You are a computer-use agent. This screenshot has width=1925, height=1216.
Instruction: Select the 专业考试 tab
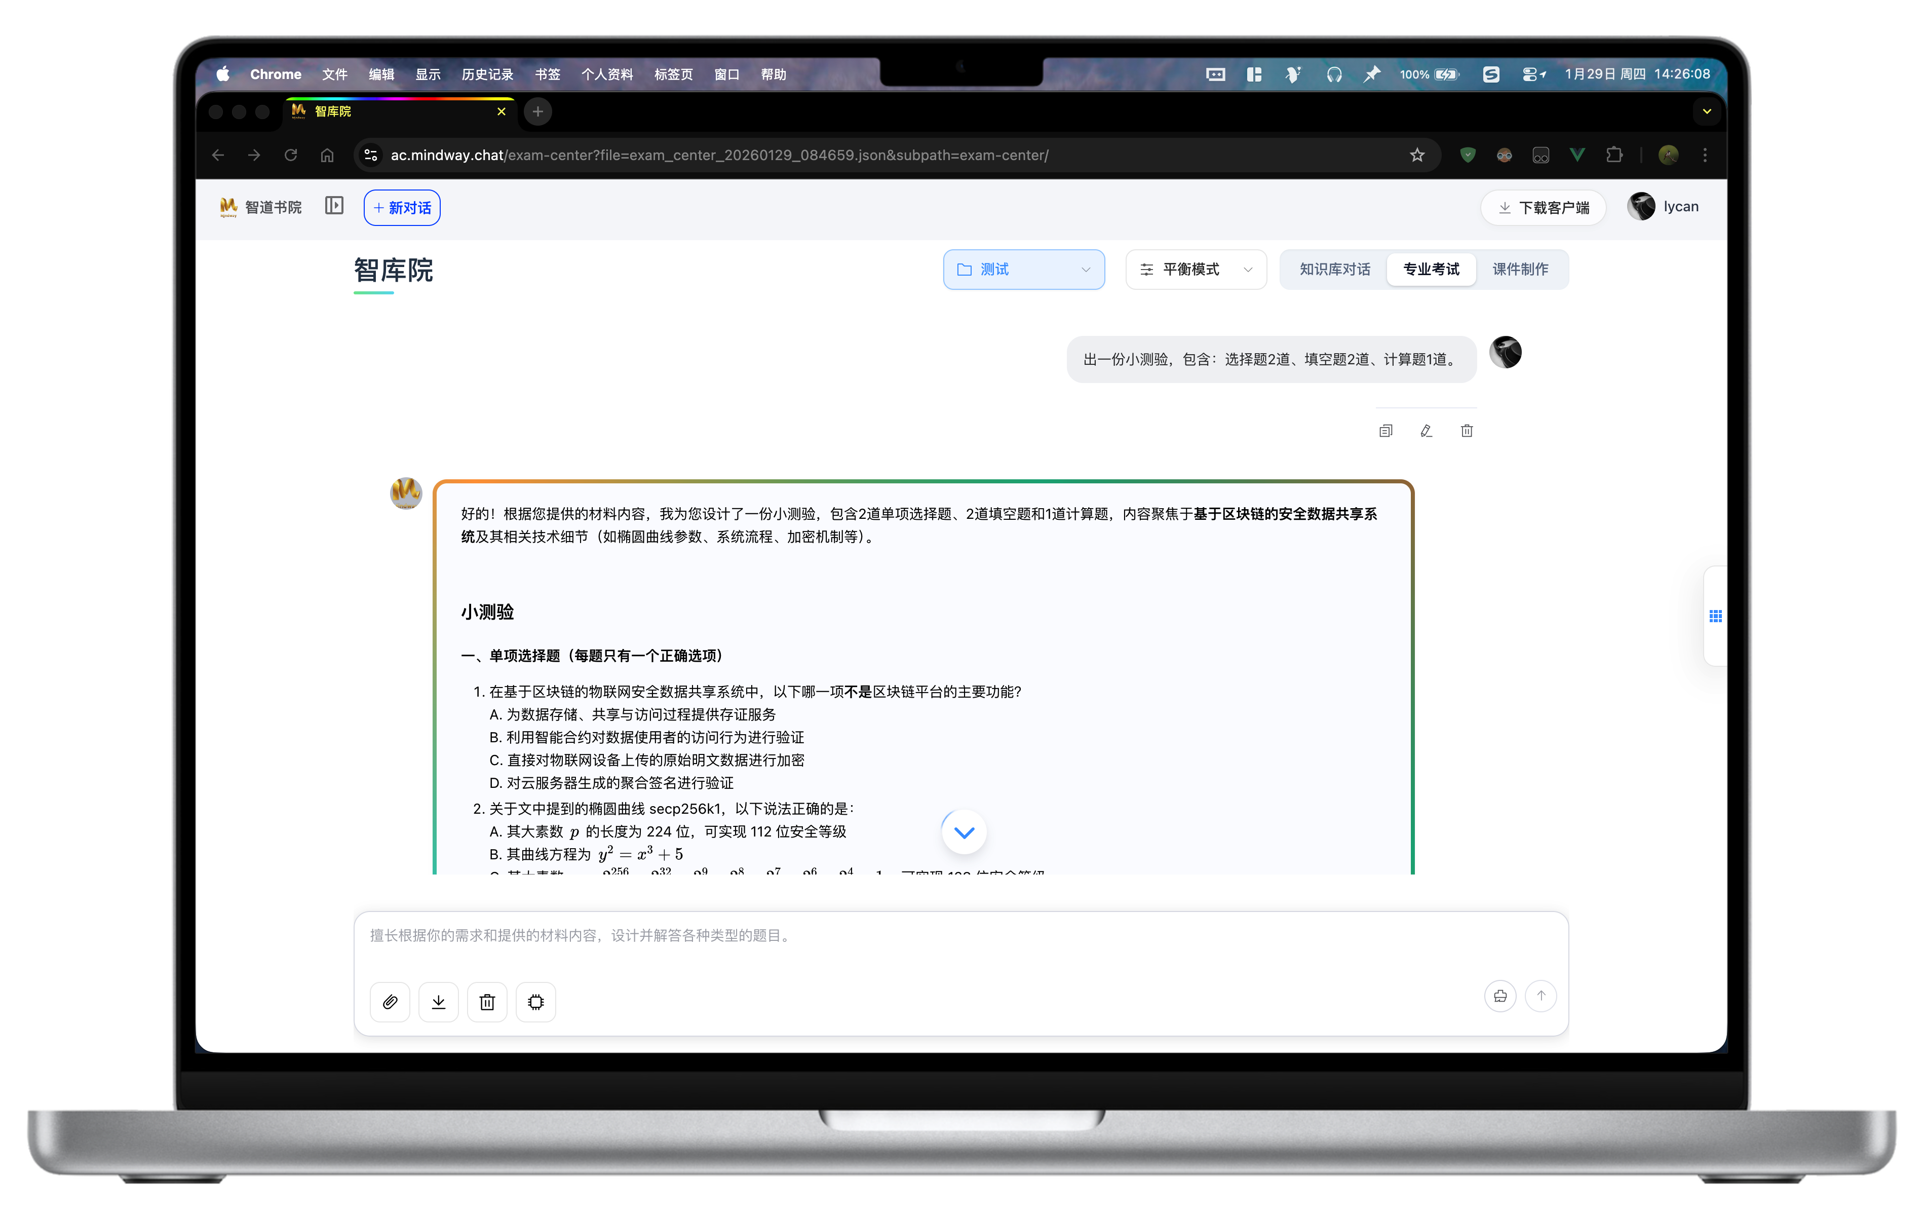1431,270
